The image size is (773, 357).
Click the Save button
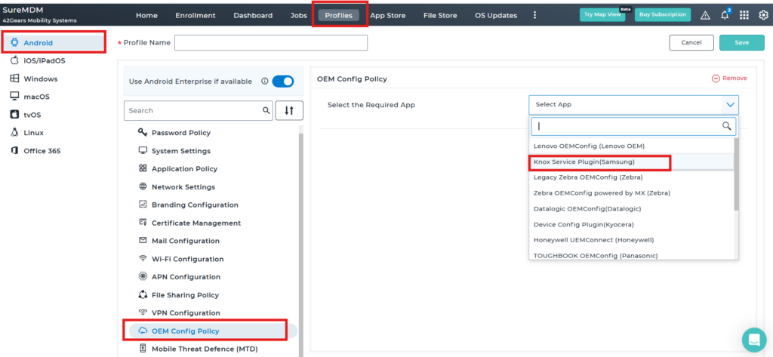742,42
